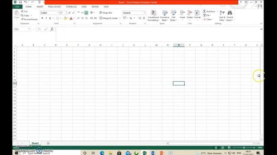Image resolution: width=277 pixels, height=155 pixels.
Task: Open the font name dropdown
Action: pyautogui.click(x=58, y=13)
